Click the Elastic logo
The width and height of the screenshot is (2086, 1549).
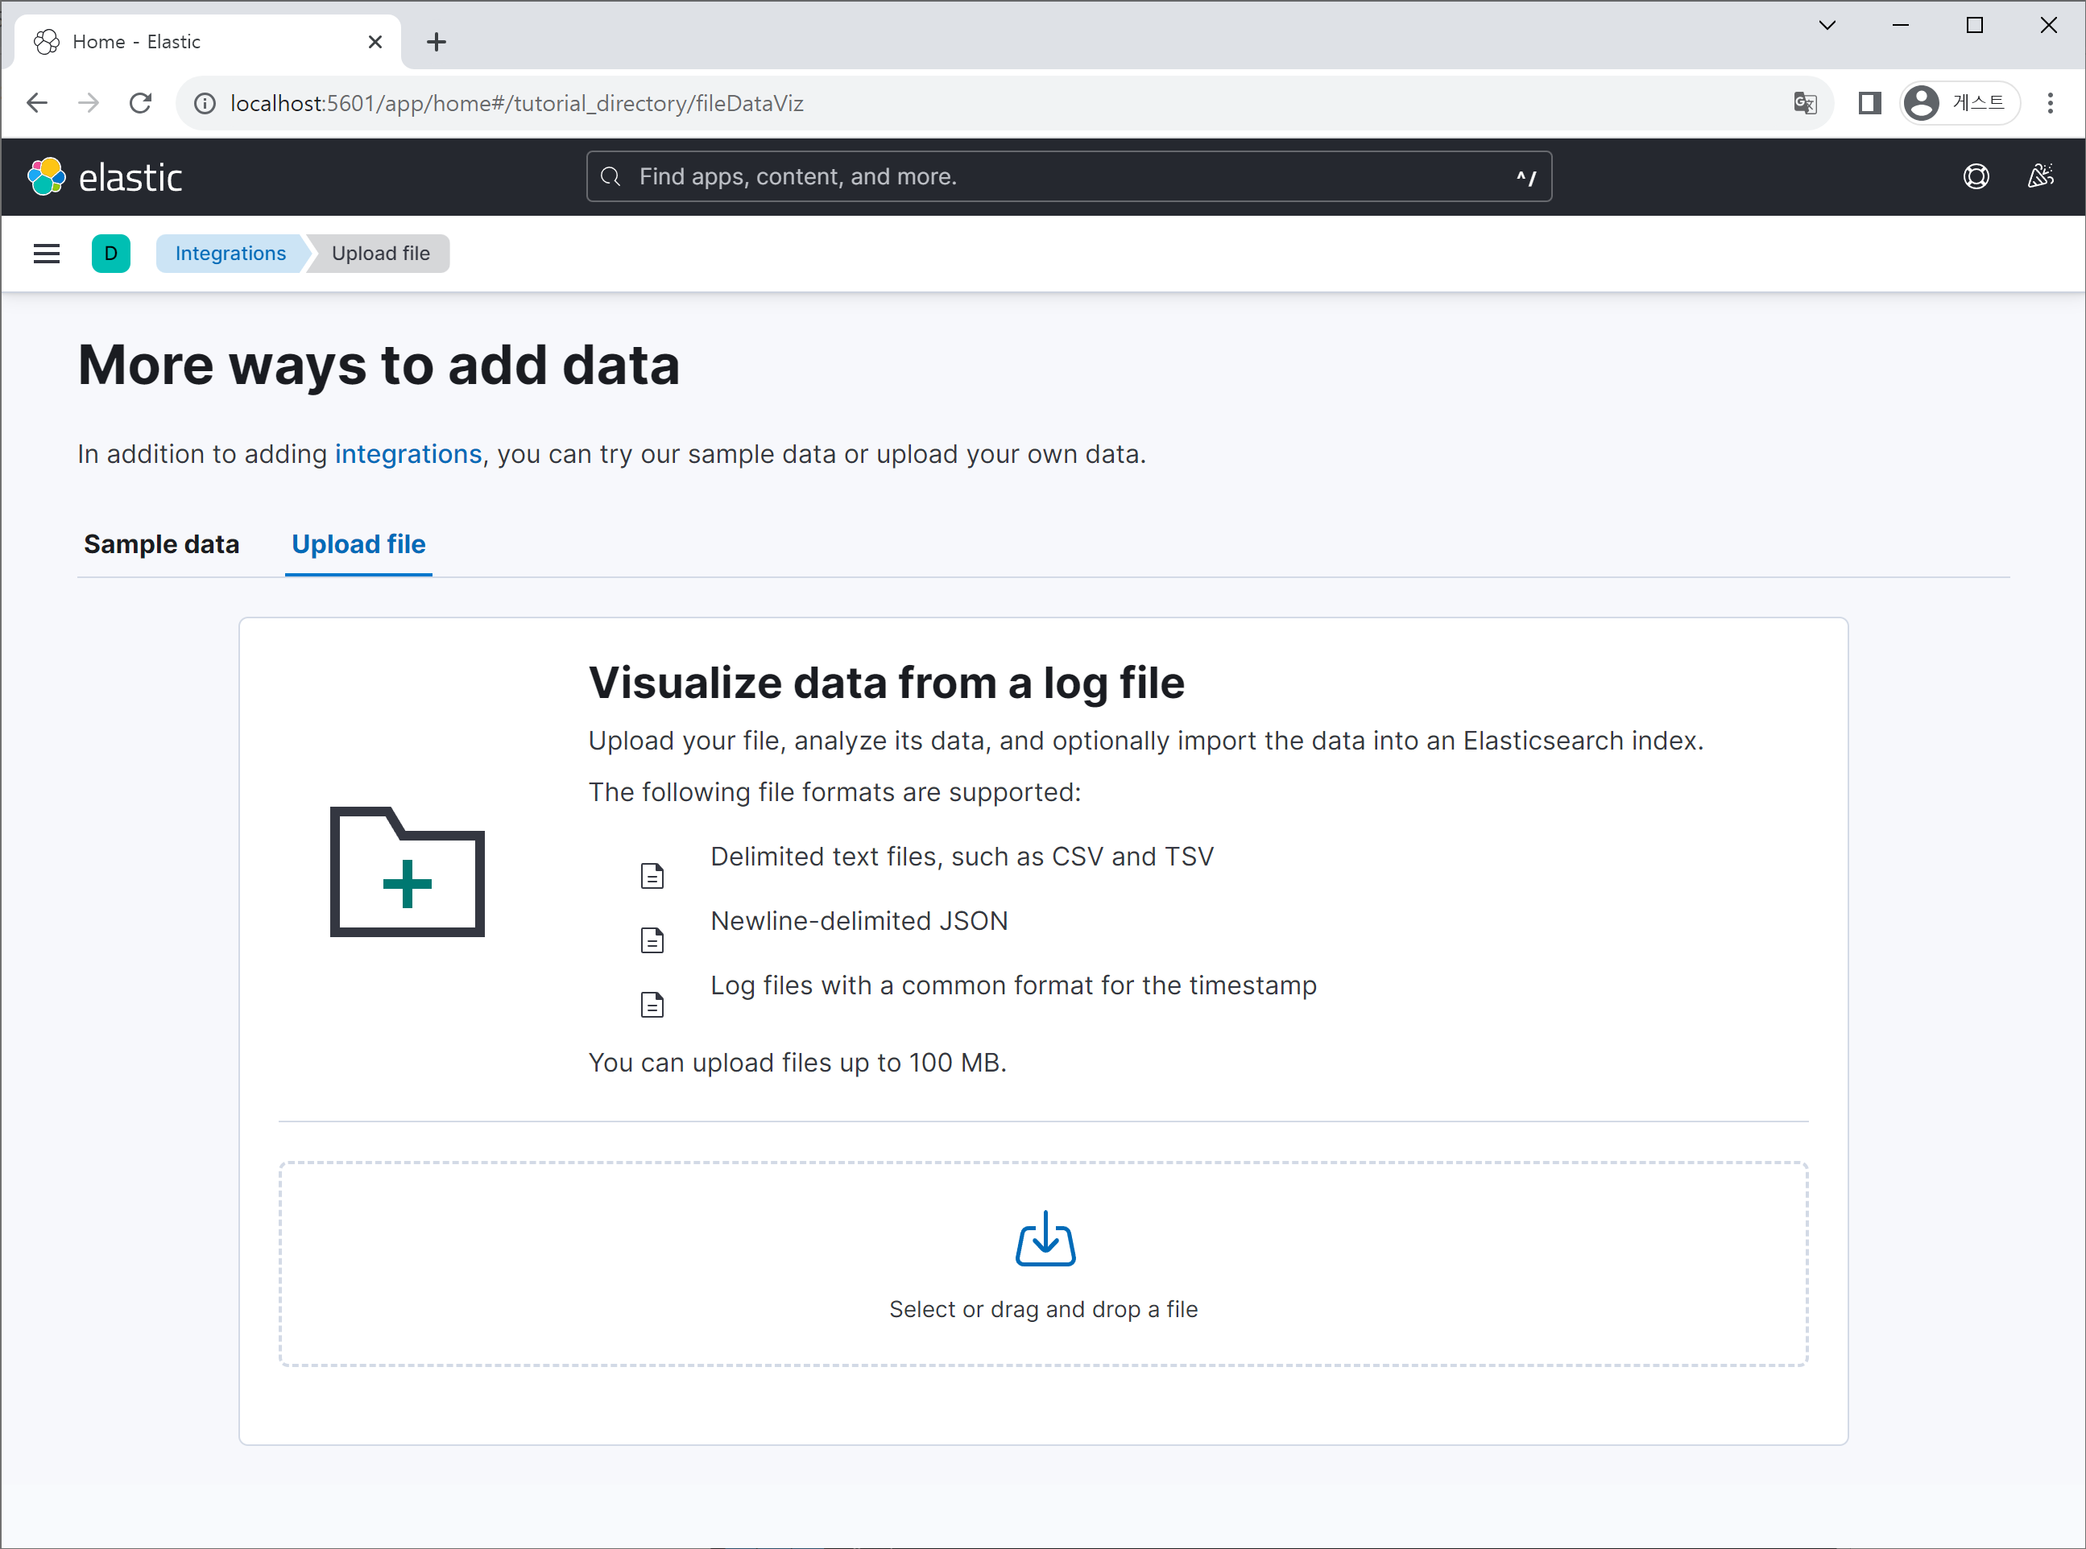(x=105, y=177)
